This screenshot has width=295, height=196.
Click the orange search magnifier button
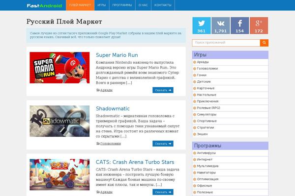[x=264, y=43]
